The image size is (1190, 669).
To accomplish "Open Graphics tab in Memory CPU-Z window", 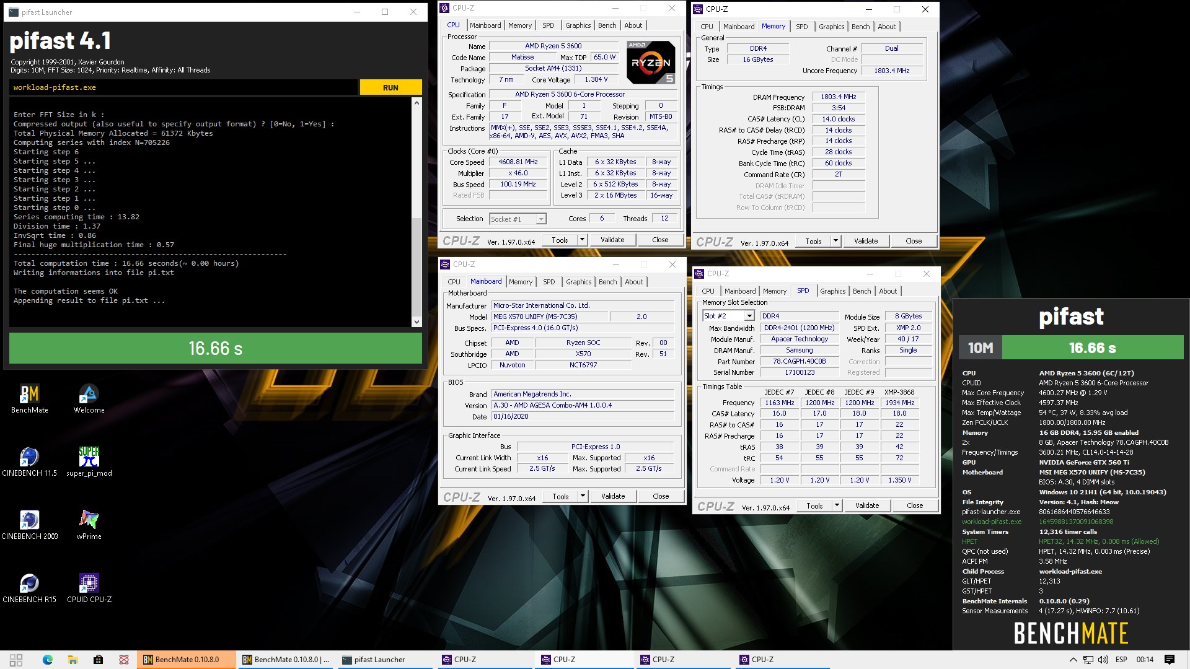I will [x=831, y=27].
